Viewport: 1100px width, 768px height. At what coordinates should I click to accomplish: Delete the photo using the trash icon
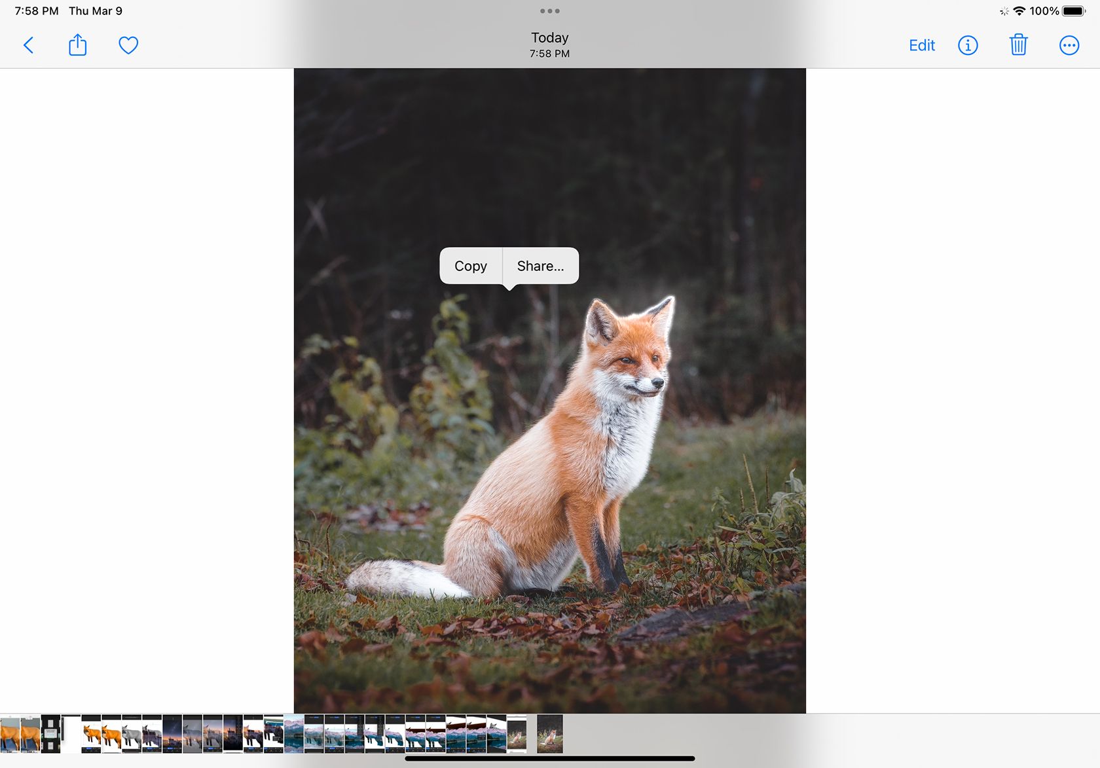(1018, 45)
